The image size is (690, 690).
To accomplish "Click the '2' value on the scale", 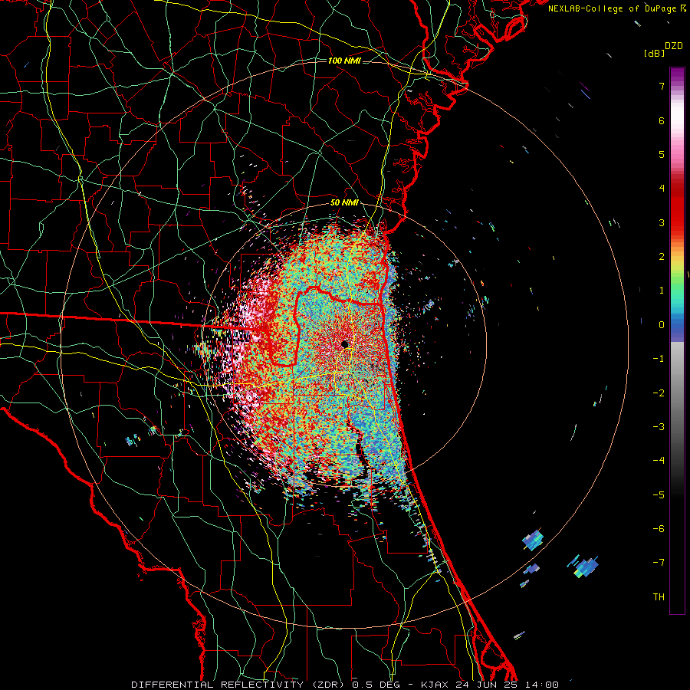I will coord(662,257).
